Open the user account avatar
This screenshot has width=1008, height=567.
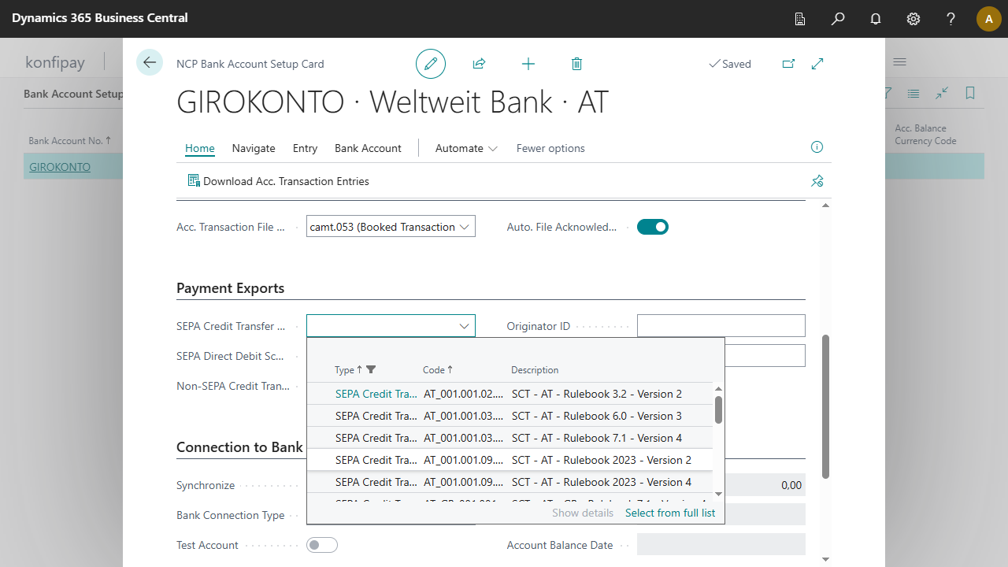tap(989, 19)
